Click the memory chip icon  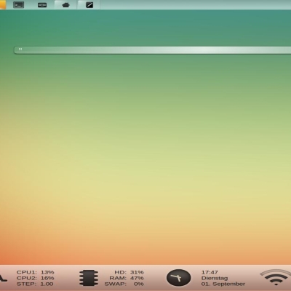pos(89,278)
